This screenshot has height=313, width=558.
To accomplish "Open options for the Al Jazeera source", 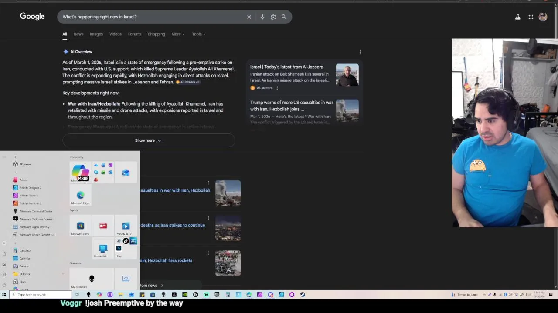I will (x=277, y=88).
